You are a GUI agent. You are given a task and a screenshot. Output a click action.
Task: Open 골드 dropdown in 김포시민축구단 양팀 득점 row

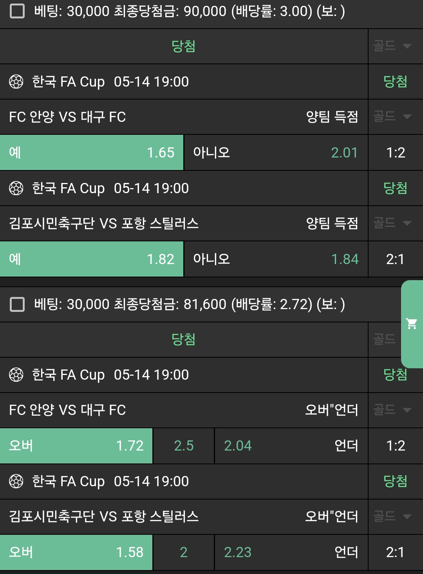(x=392, y=223)
